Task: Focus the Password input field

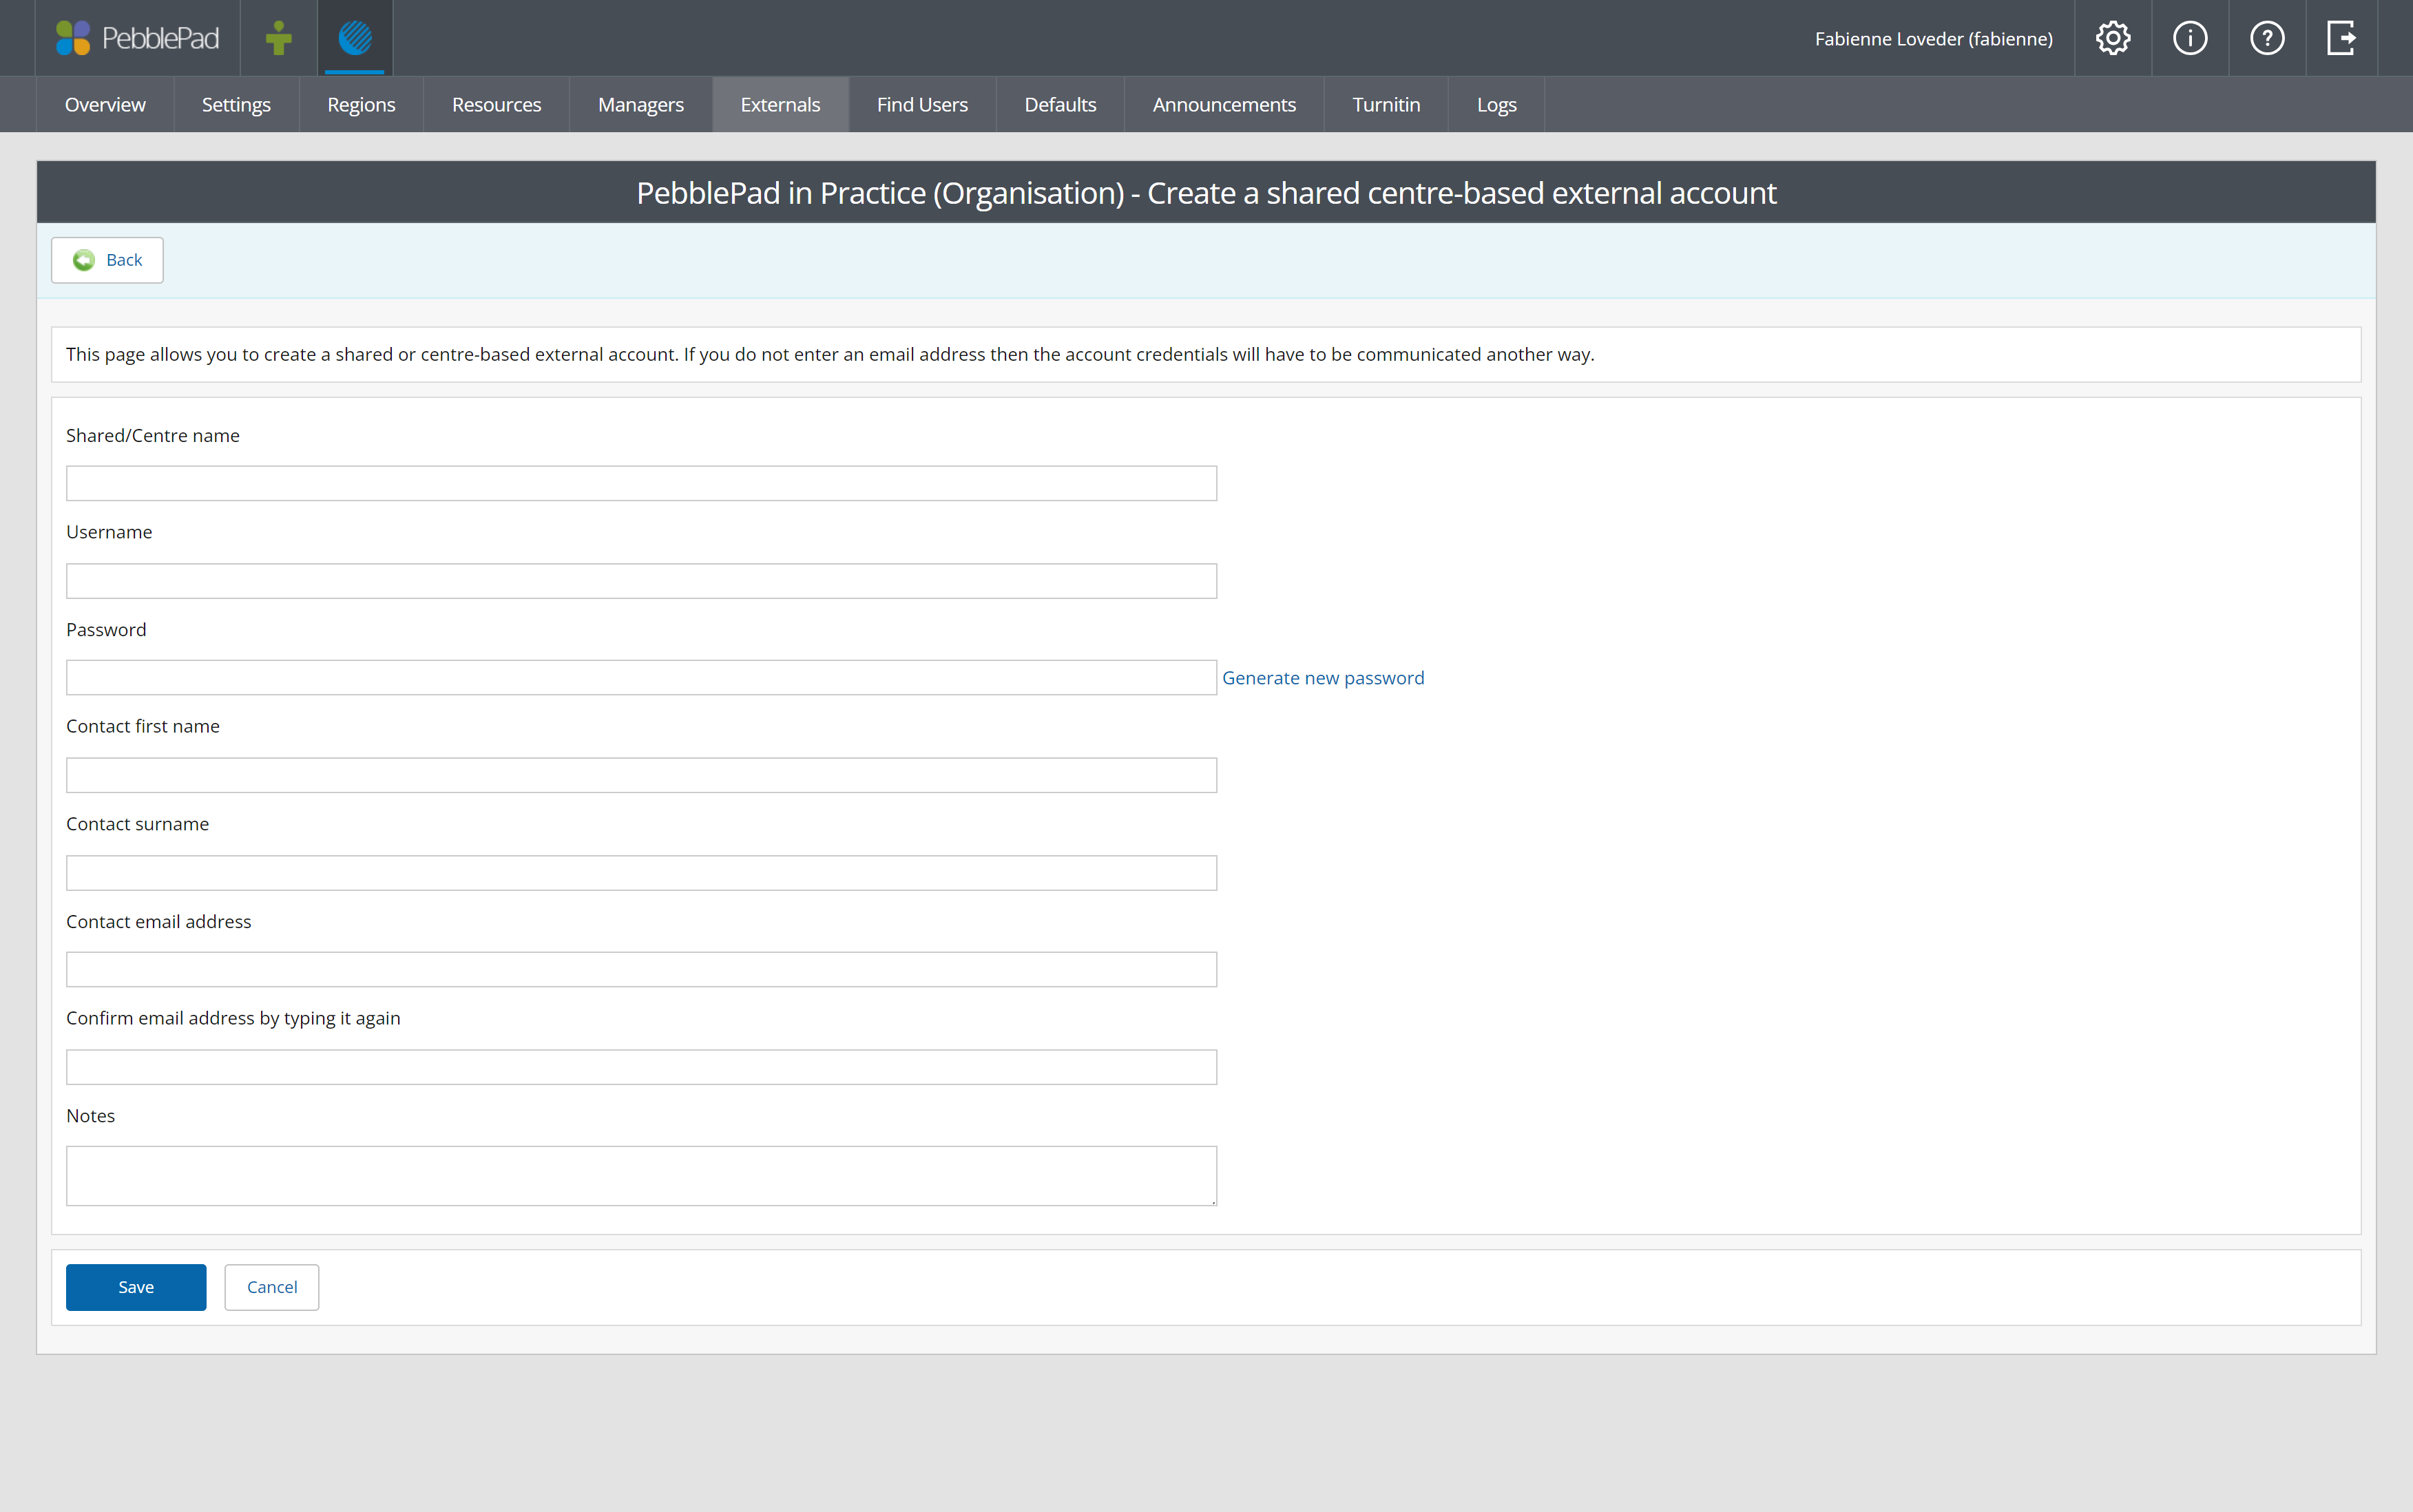Action: click(641, 678)
